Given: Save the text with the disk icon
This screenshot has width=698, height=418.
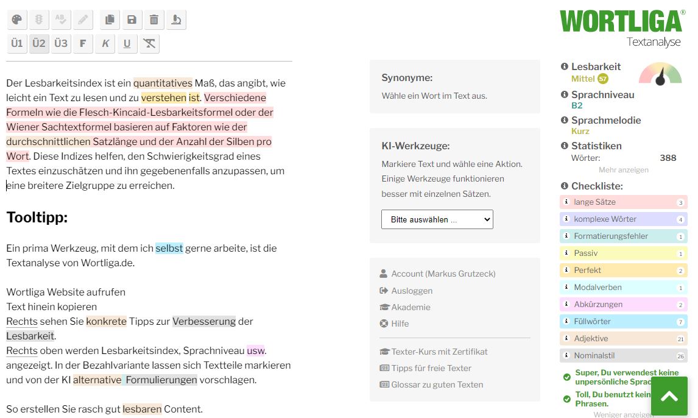Looking at the screenshot, I should pyautogui.click(x=132, y=19).
